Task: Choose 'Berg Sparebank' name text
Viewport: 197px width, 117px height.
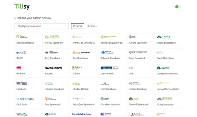Action: pos(52,58)
